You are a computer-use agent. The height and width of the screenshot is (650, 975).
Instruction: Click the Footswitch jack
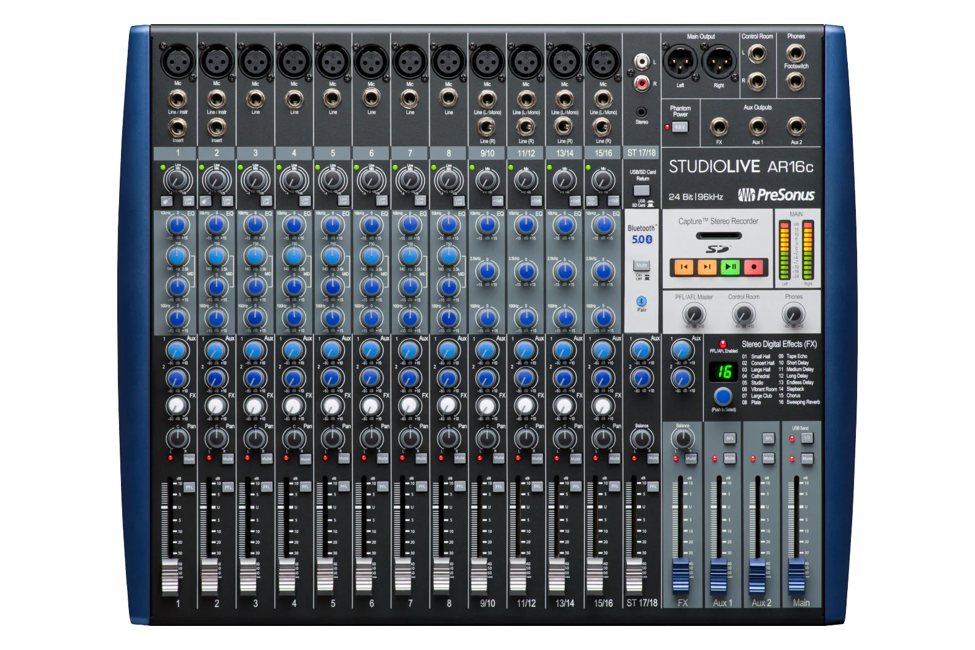tap(795, 80)
